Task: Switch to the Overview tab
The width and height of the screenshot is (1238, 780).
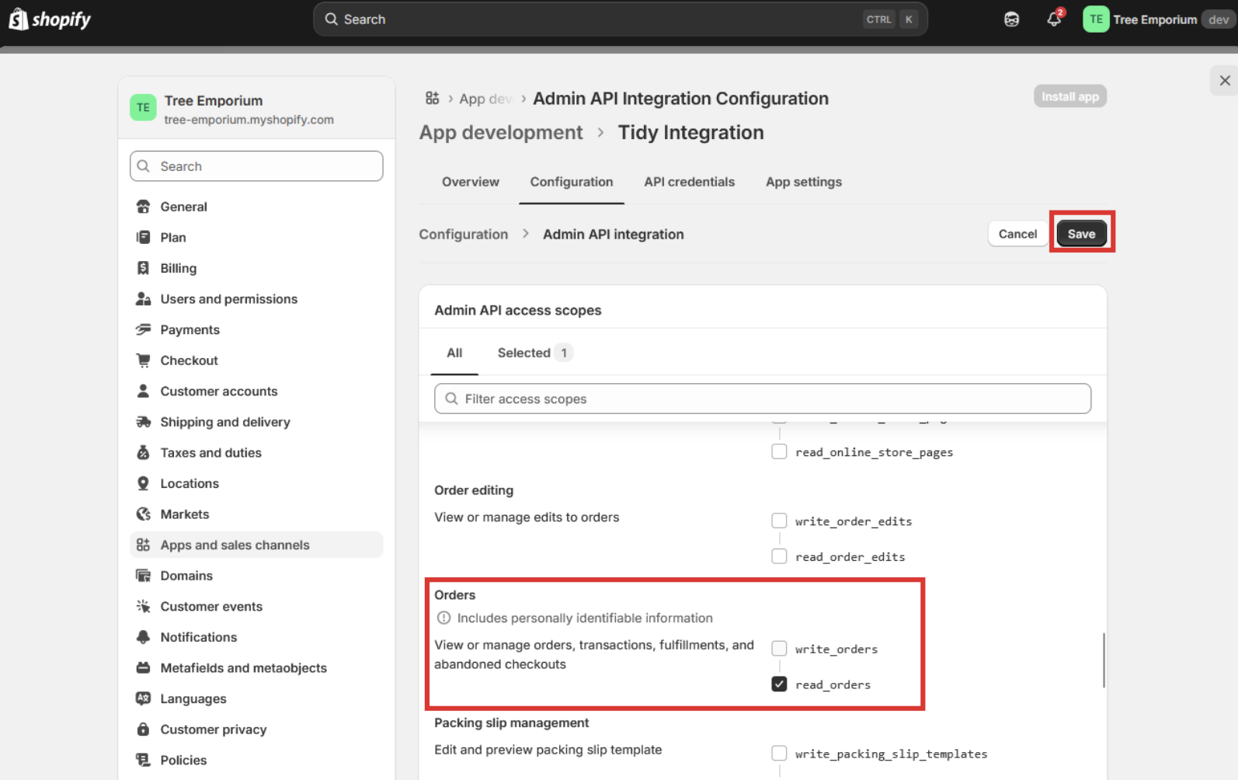Action: coord(471,182)
